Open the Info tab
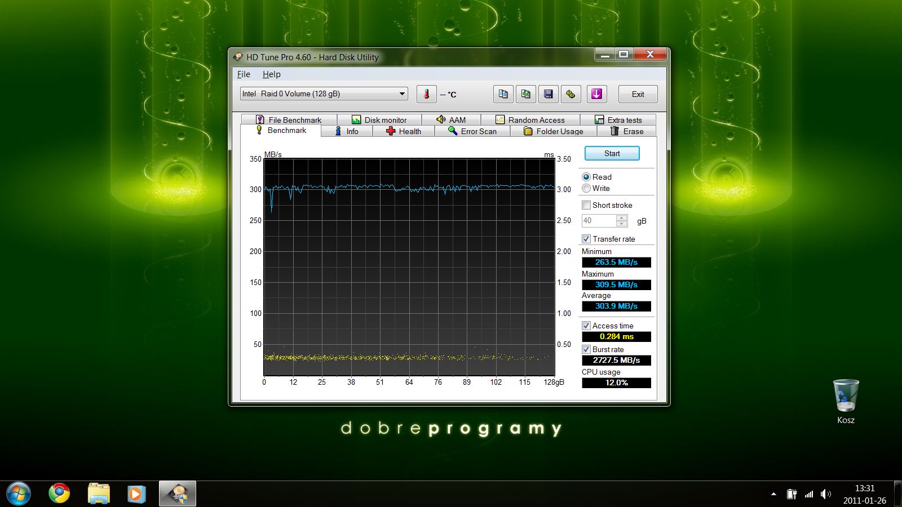 347,131
